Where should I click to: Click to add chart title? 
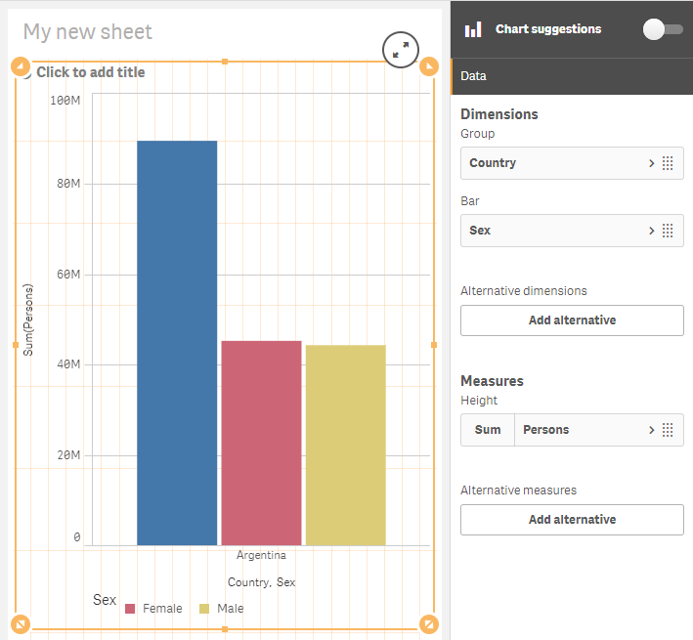(x=90, y=72)
